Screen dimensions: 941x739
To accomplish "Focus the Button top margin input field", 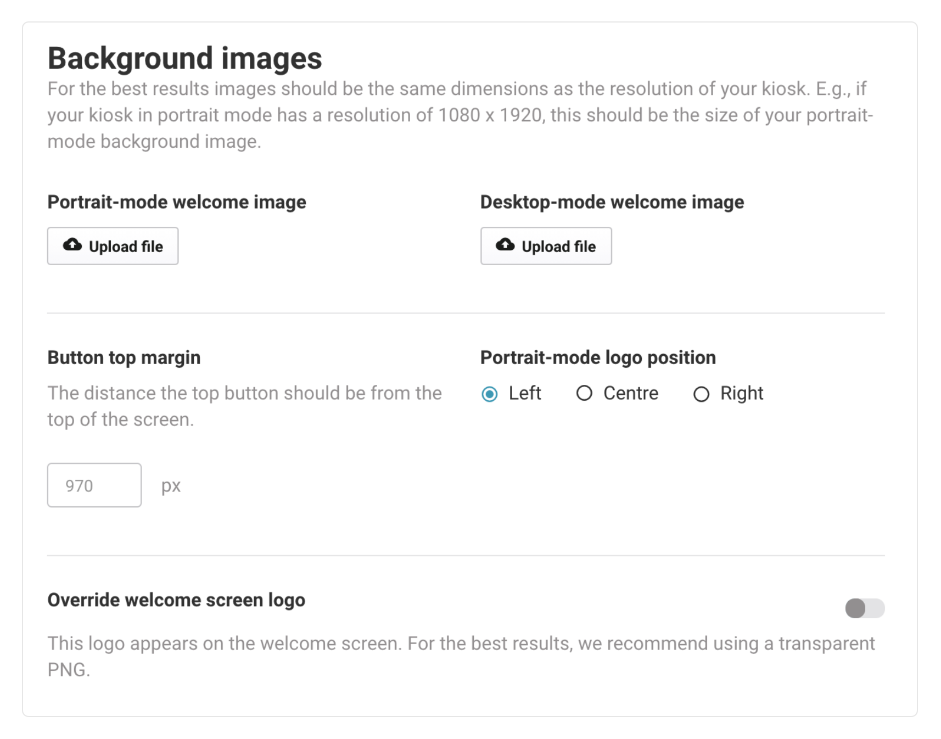I will coord(94,485).
